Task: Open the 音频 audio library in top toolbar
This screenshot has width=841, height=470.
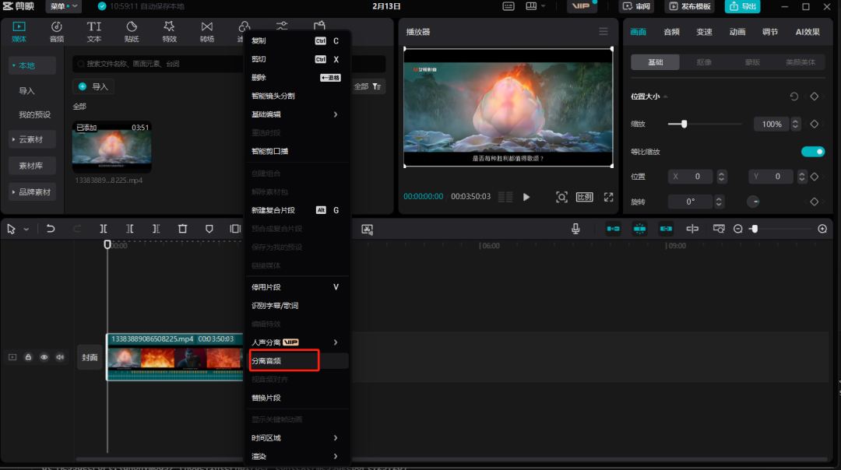Action: [56, 32]
